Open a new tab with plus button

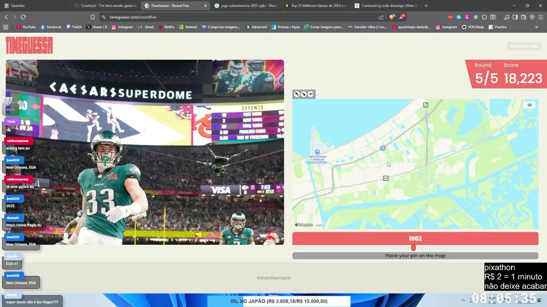coord(426,6)
